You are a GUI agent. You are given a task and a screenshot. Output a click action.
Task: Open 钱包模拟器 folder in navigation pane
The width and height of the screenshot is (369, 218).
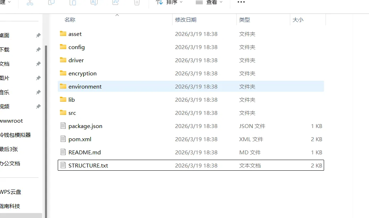(x=15, y=135)
